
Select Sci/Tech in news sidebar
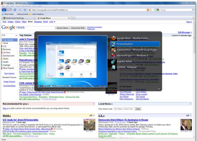pyautogui.click(x=7, y=52)
